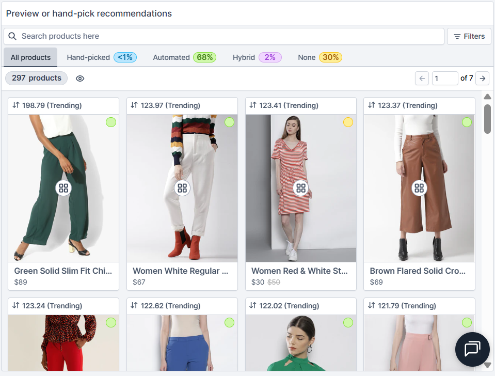495x376 pixels.
Task: Click the sort arrows icon beside 123.41 (Trending)
Action: 253,105
